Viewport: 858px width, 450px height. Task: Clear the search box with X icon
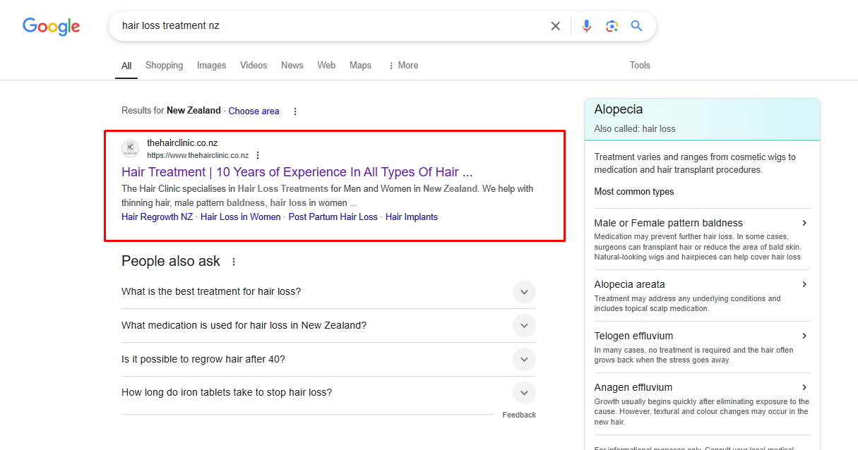555,26
